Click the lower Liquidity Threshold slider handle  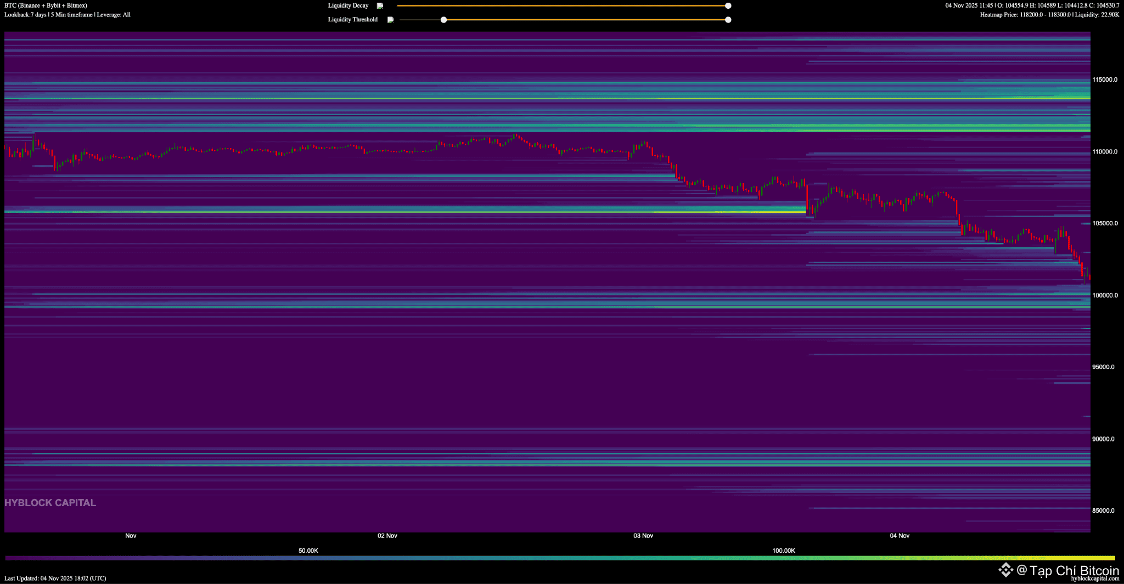pyautogui.click(x=443, y=20)
